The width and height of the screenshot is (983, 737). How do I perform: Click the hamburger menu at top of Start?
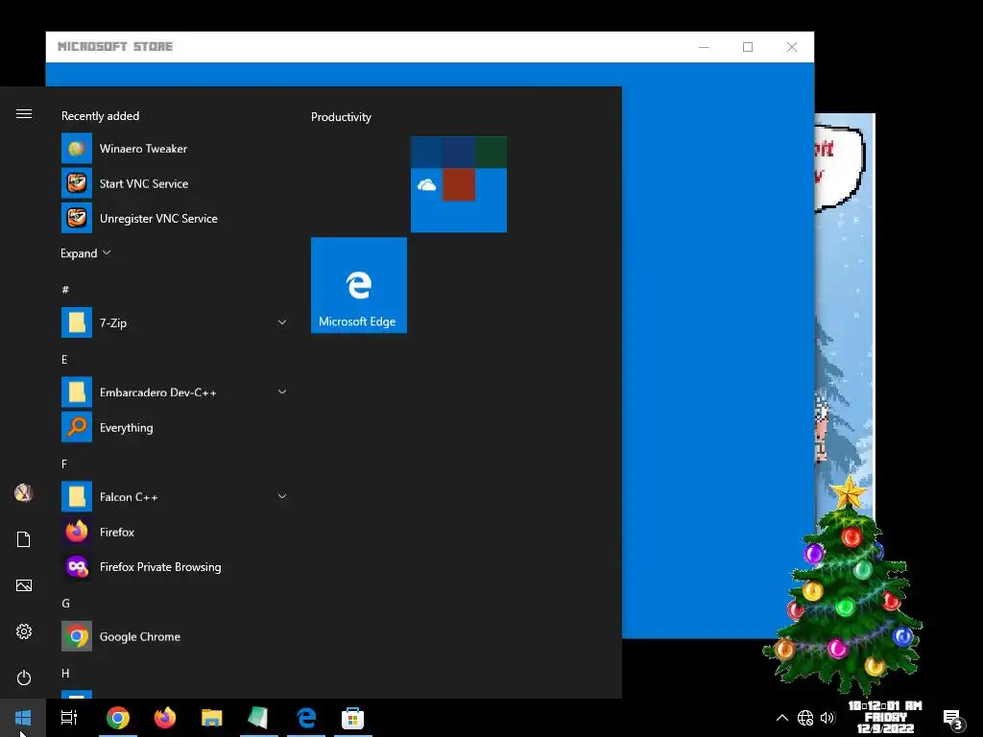coord(24,113)
